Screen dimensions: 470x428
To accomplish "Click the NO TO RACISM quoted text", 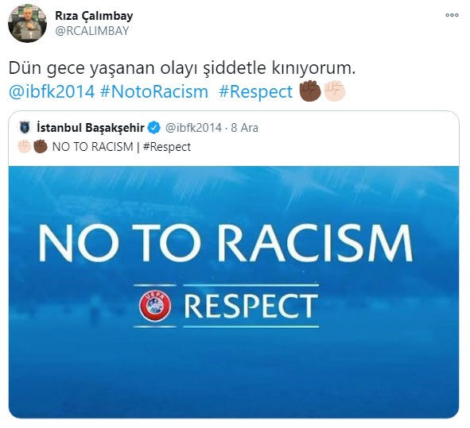I will 92,147.
